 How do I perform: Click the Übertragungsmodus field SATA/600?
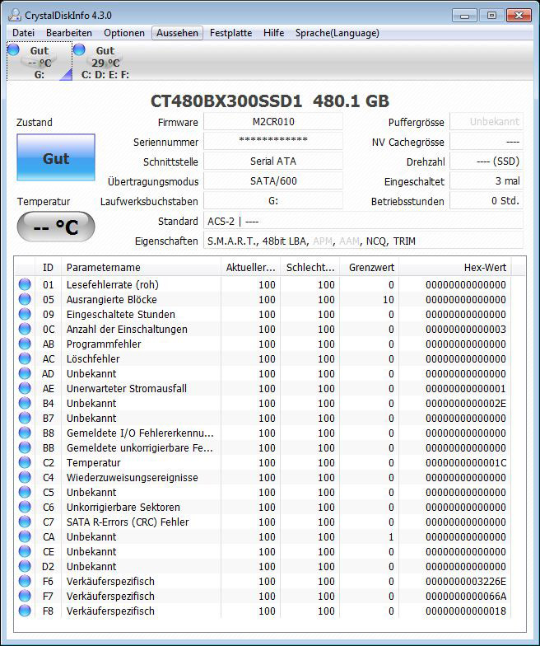tap(273, 181)
